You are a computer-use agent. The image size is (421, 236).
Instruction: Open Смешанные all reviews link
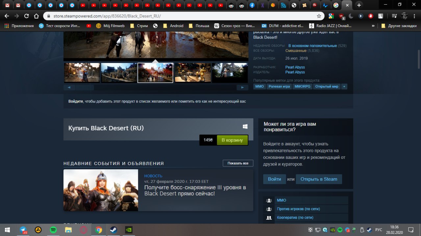[x=296, y=51]
